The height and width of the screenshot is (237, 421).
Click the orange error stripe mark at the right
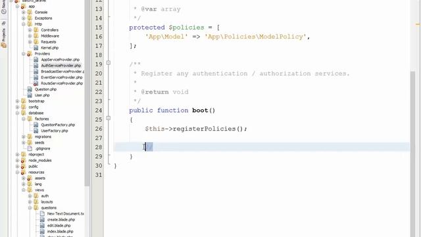pos(418,24)
